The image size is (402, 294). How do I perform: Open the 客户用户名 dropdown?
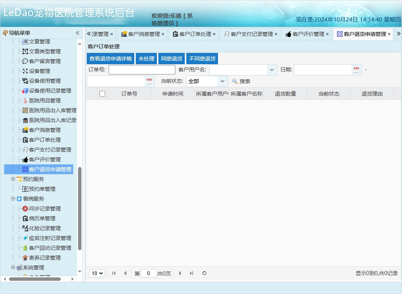[271, 70]
